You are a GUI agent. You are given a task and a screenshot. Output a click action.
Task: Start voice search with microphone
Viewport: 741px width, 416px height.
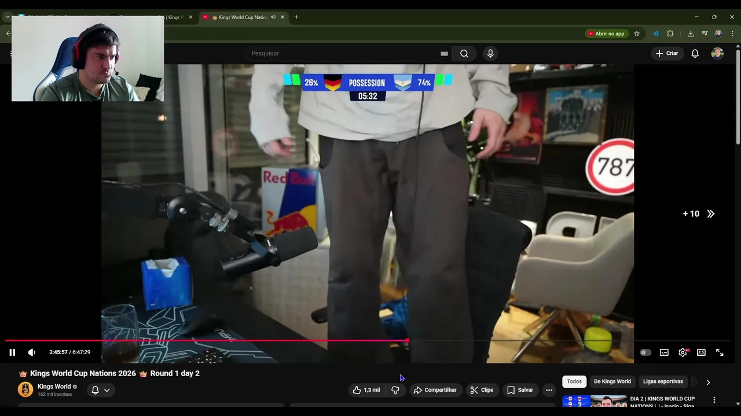490,53
